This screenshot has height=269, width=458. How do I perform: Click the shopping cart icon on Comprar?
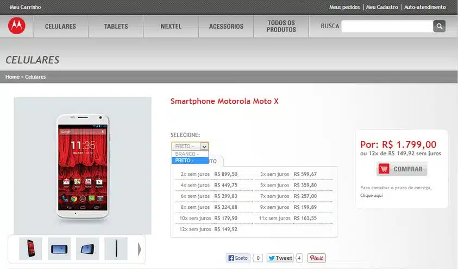tap(384, 169)
